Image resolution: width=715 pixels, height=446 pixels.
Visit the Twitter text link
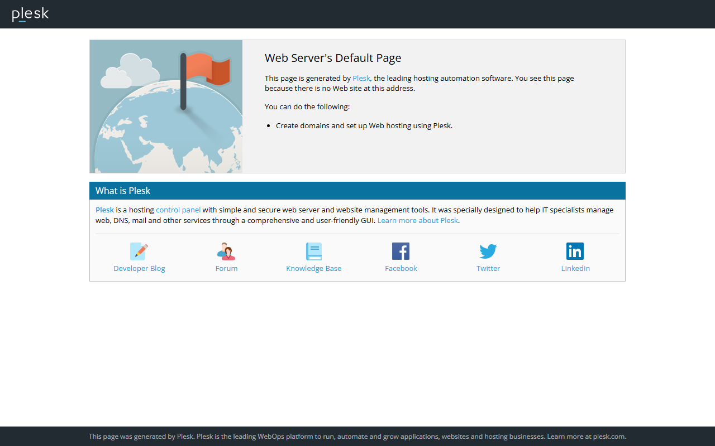pyautogui.click(x=488, y=269)
